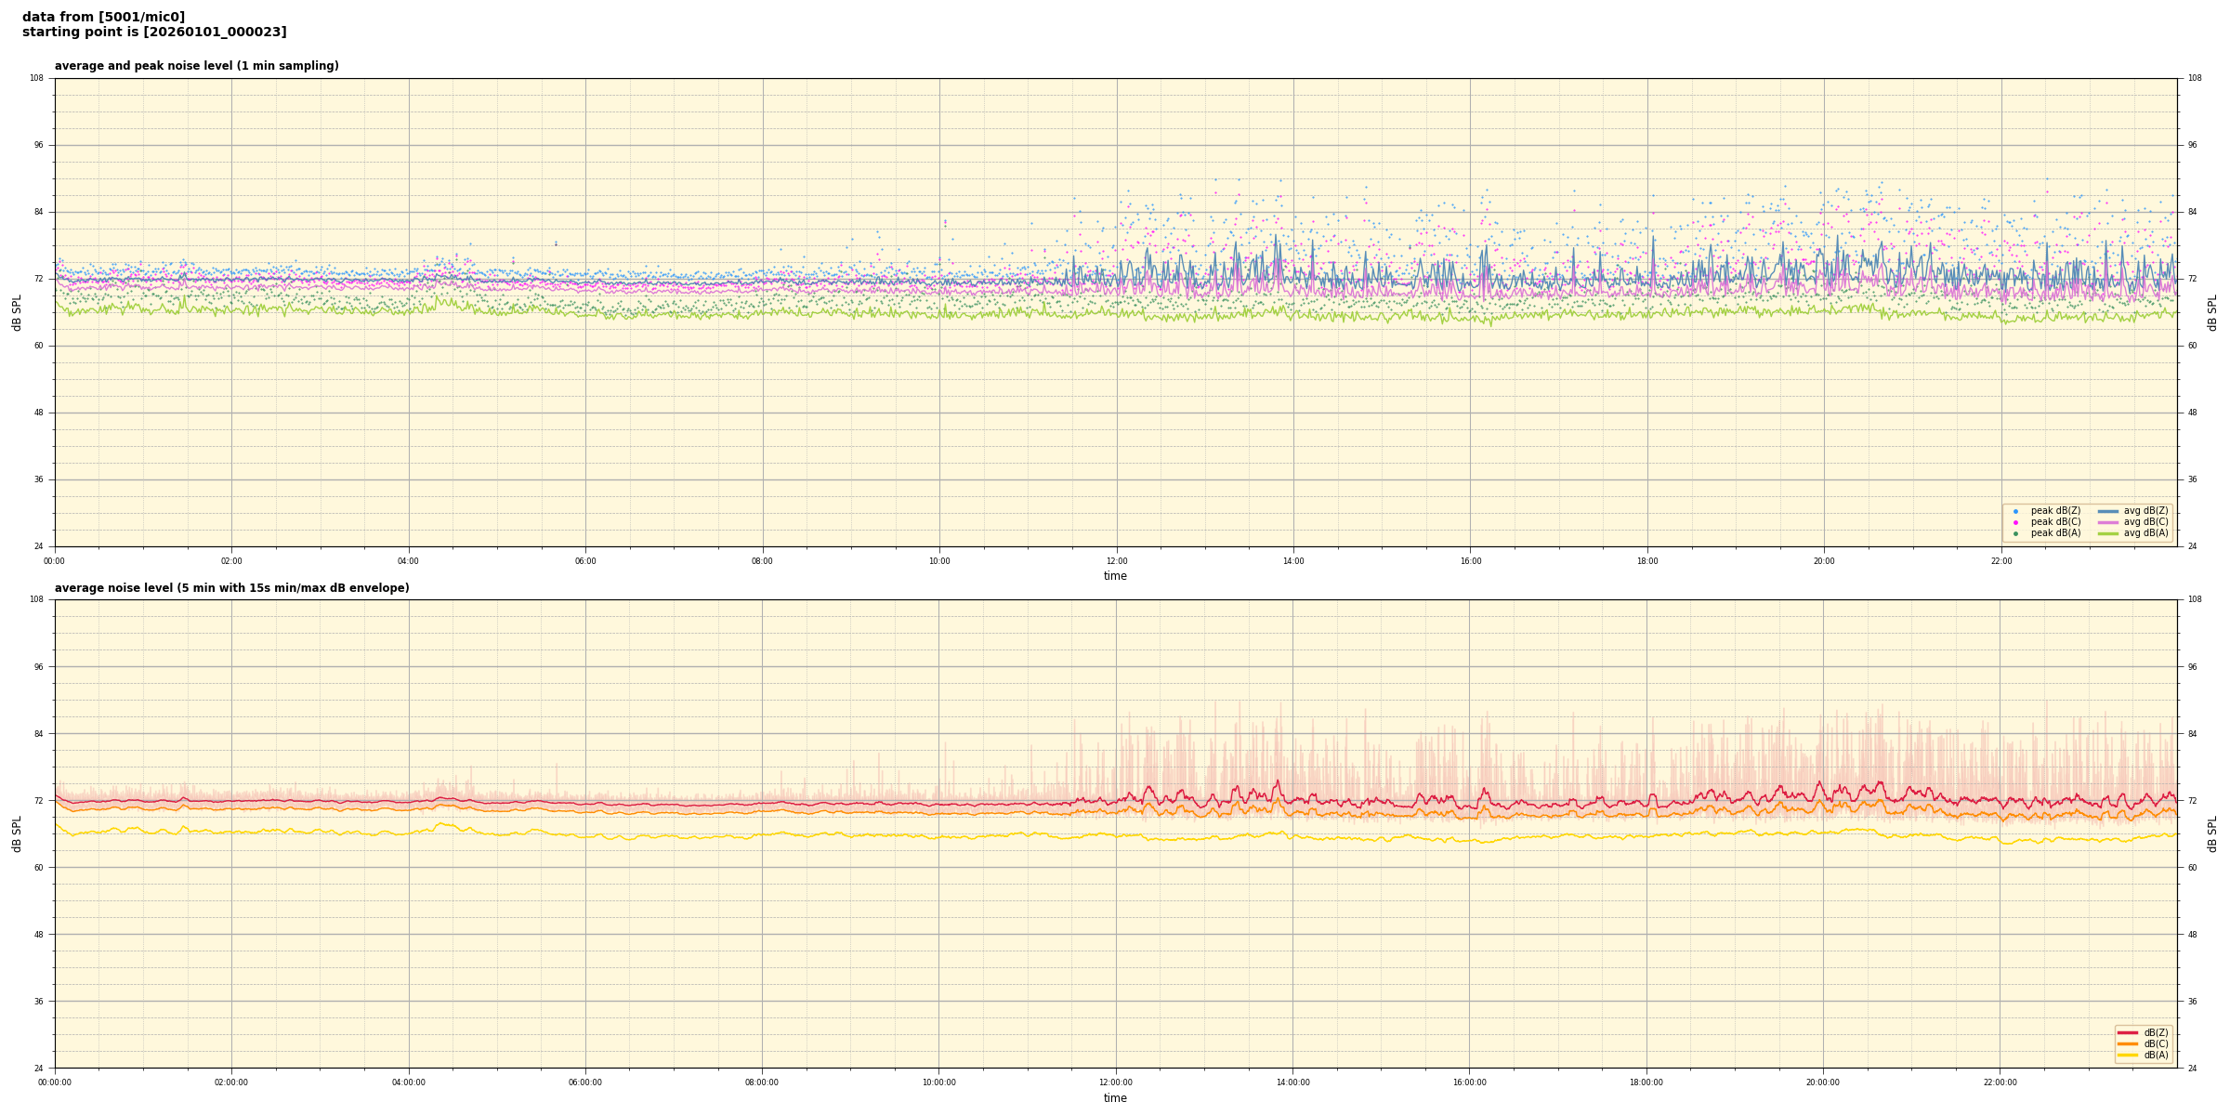Click the 'starting point is [20260101_000023]' text

(154, 33)
